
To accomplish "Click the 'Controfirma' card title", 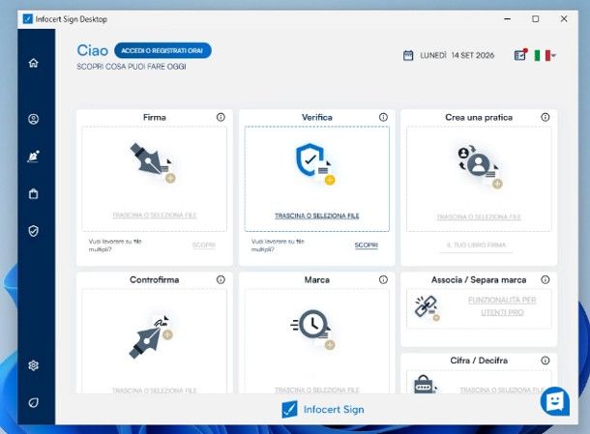I will tap(155, 279).
